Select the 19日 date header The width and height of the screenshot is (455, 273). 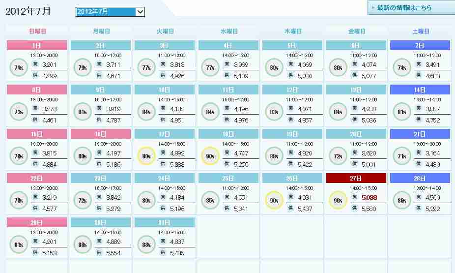[292, 134]
